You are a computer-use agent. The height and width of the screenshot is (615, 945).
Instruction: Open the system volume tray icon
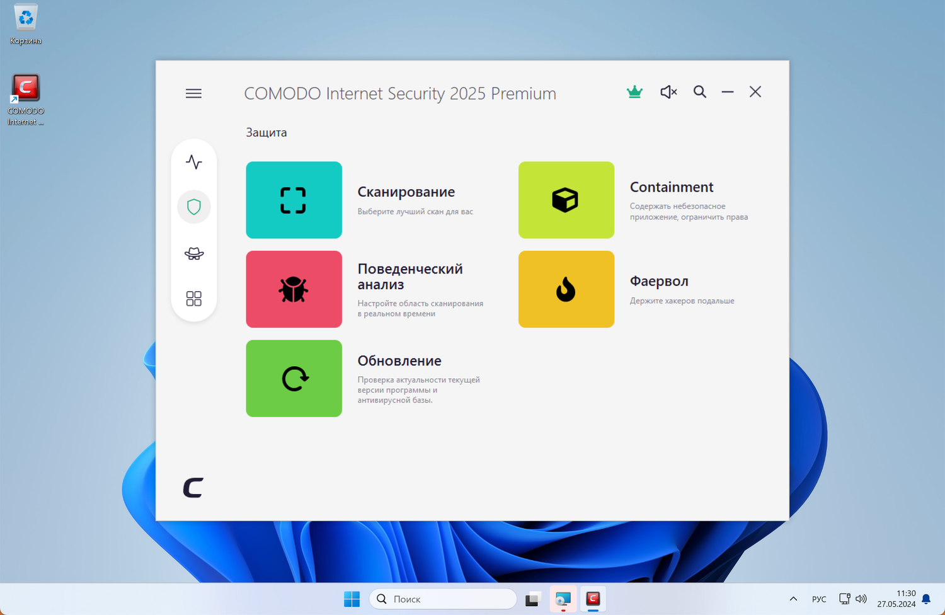[861, 599]
